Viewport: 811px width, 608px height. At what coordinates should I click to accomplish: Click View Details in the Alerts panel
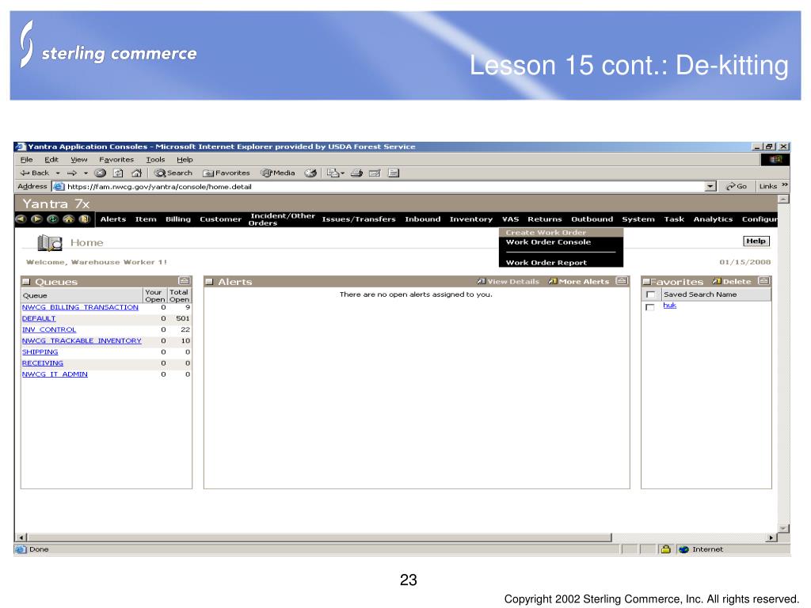(508, 282)
